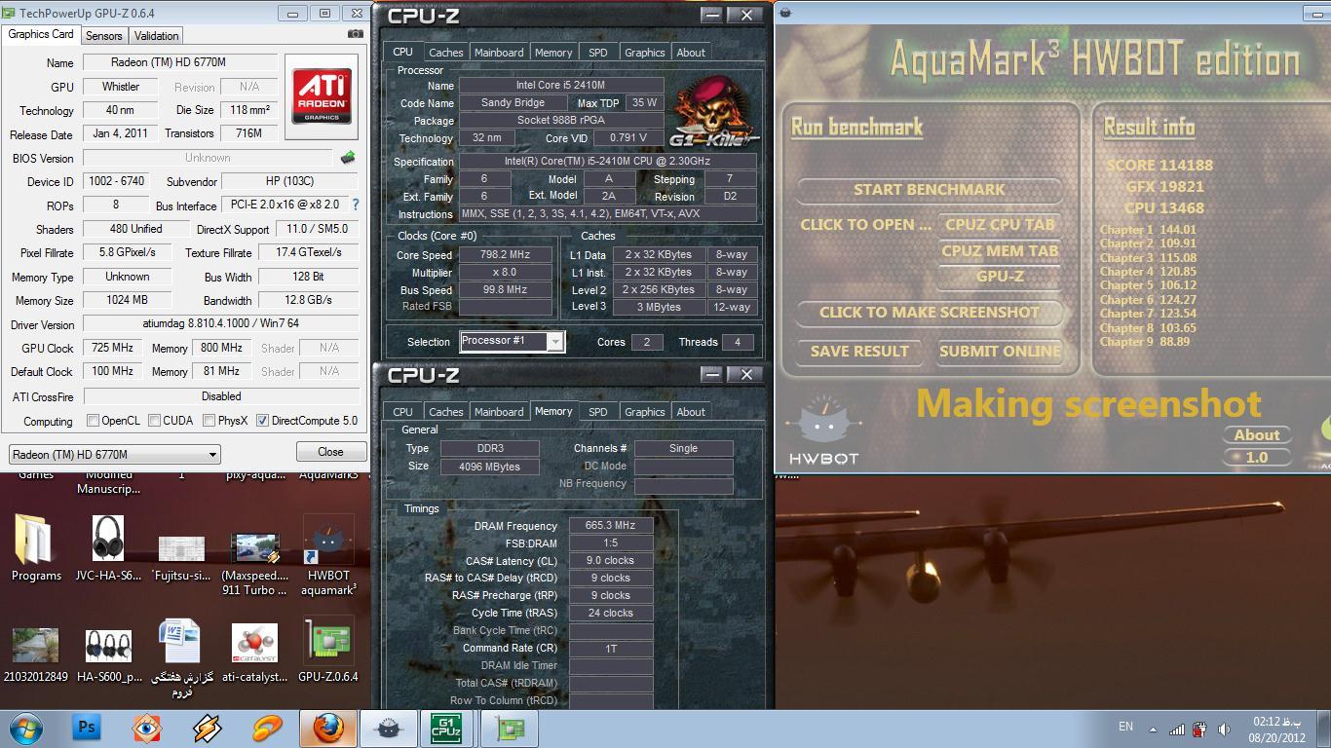This screenshot has height=748, width=1331.
Task: Open the JVC-HA-S6 headphones desktop icon
Action: pos(108,547)
